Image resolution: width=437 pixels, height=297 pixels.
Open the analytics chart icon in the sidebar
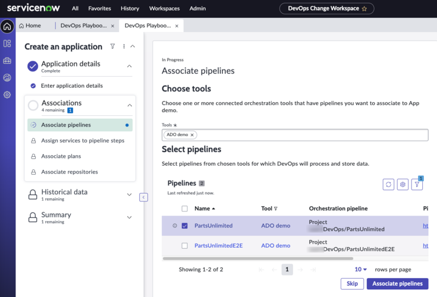(x=7, y=77)
